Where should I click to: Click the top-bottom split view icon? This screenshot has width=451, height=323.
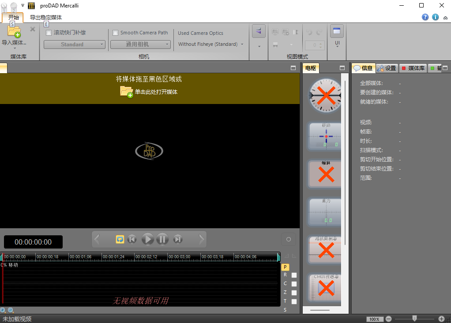click(275, 45)
